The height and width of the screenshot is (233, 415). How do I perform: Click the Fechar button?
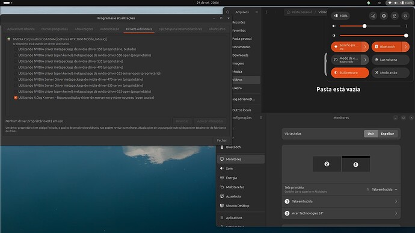pyautogui.click(x=221, y=140)
